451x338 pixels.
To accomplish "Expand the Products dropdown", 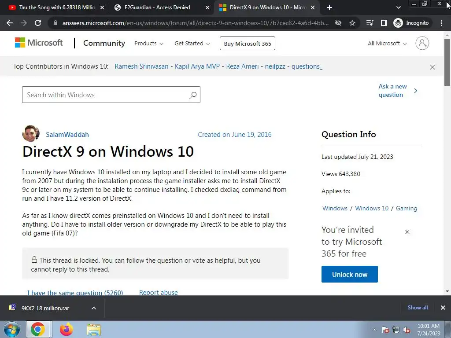I will pyautogui.click(x=149, y=44).
